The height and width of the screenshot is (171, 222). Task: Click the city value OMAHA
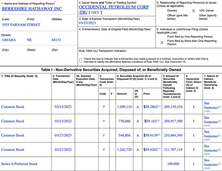tap(9, 40)
